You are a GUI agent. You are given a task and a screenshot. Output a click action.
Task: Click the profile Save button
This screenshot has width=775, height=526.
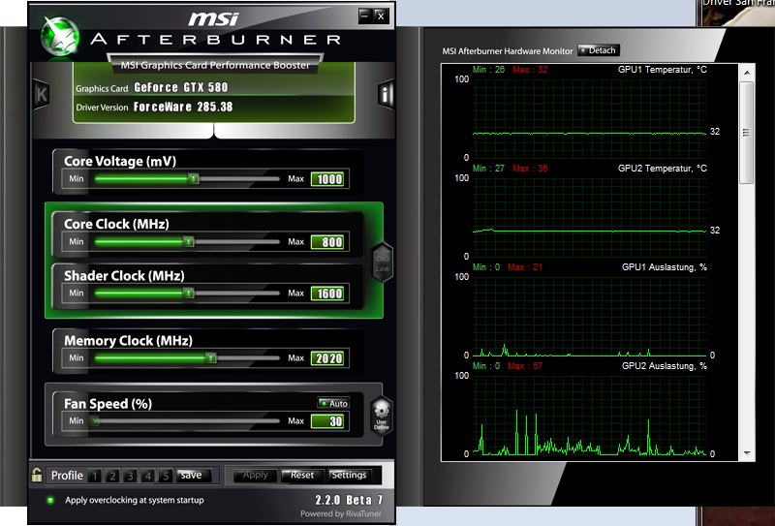point(193,475)
